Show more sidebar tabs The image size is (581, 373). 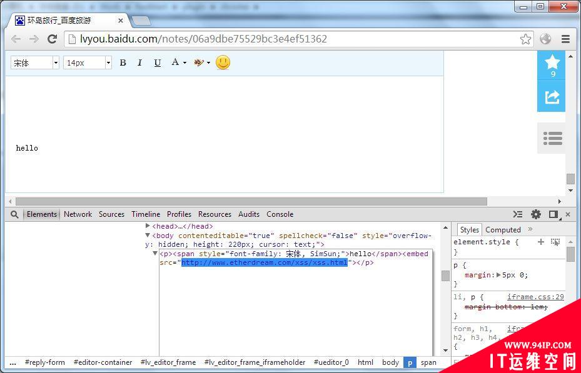pyautogui.click(x=530, y=229)
